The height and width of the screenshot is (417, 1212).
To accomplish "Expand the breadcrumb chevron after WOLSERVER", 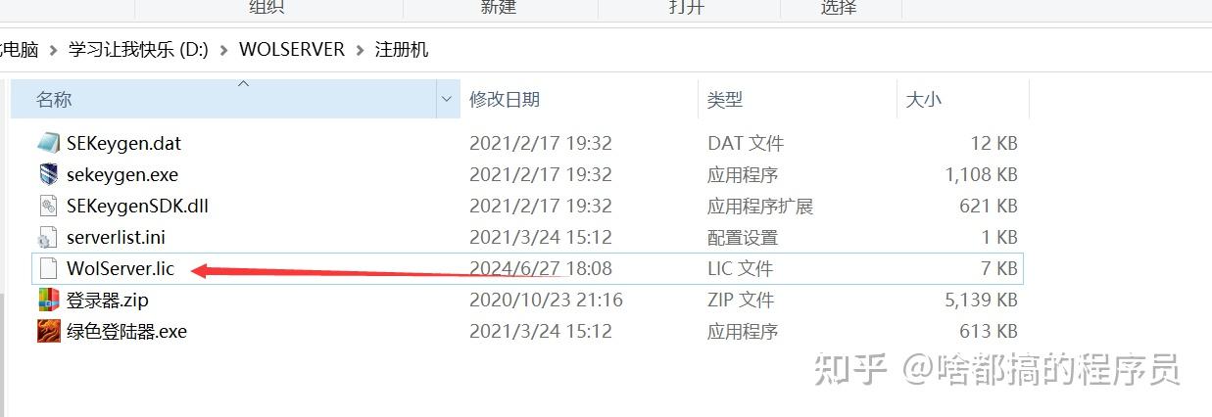I will coord(360,49).
